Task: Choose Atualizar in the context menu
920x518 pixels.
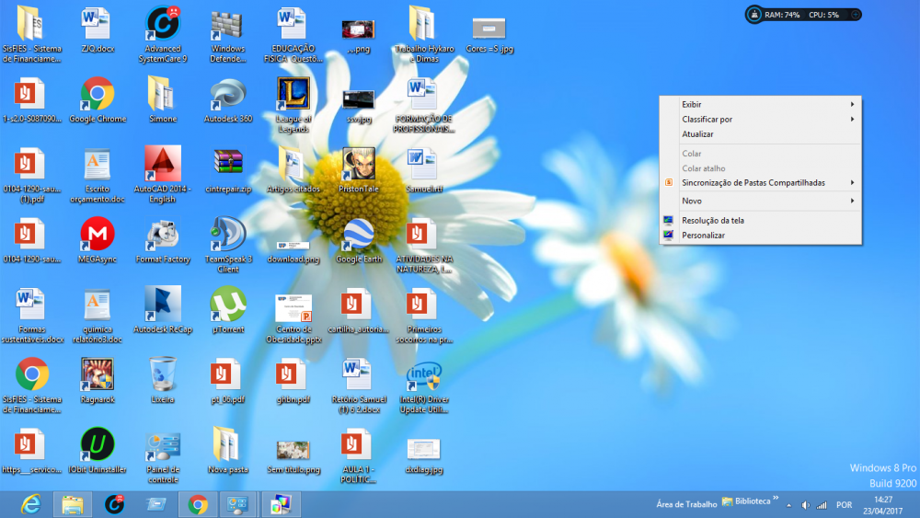Action: 697,134
